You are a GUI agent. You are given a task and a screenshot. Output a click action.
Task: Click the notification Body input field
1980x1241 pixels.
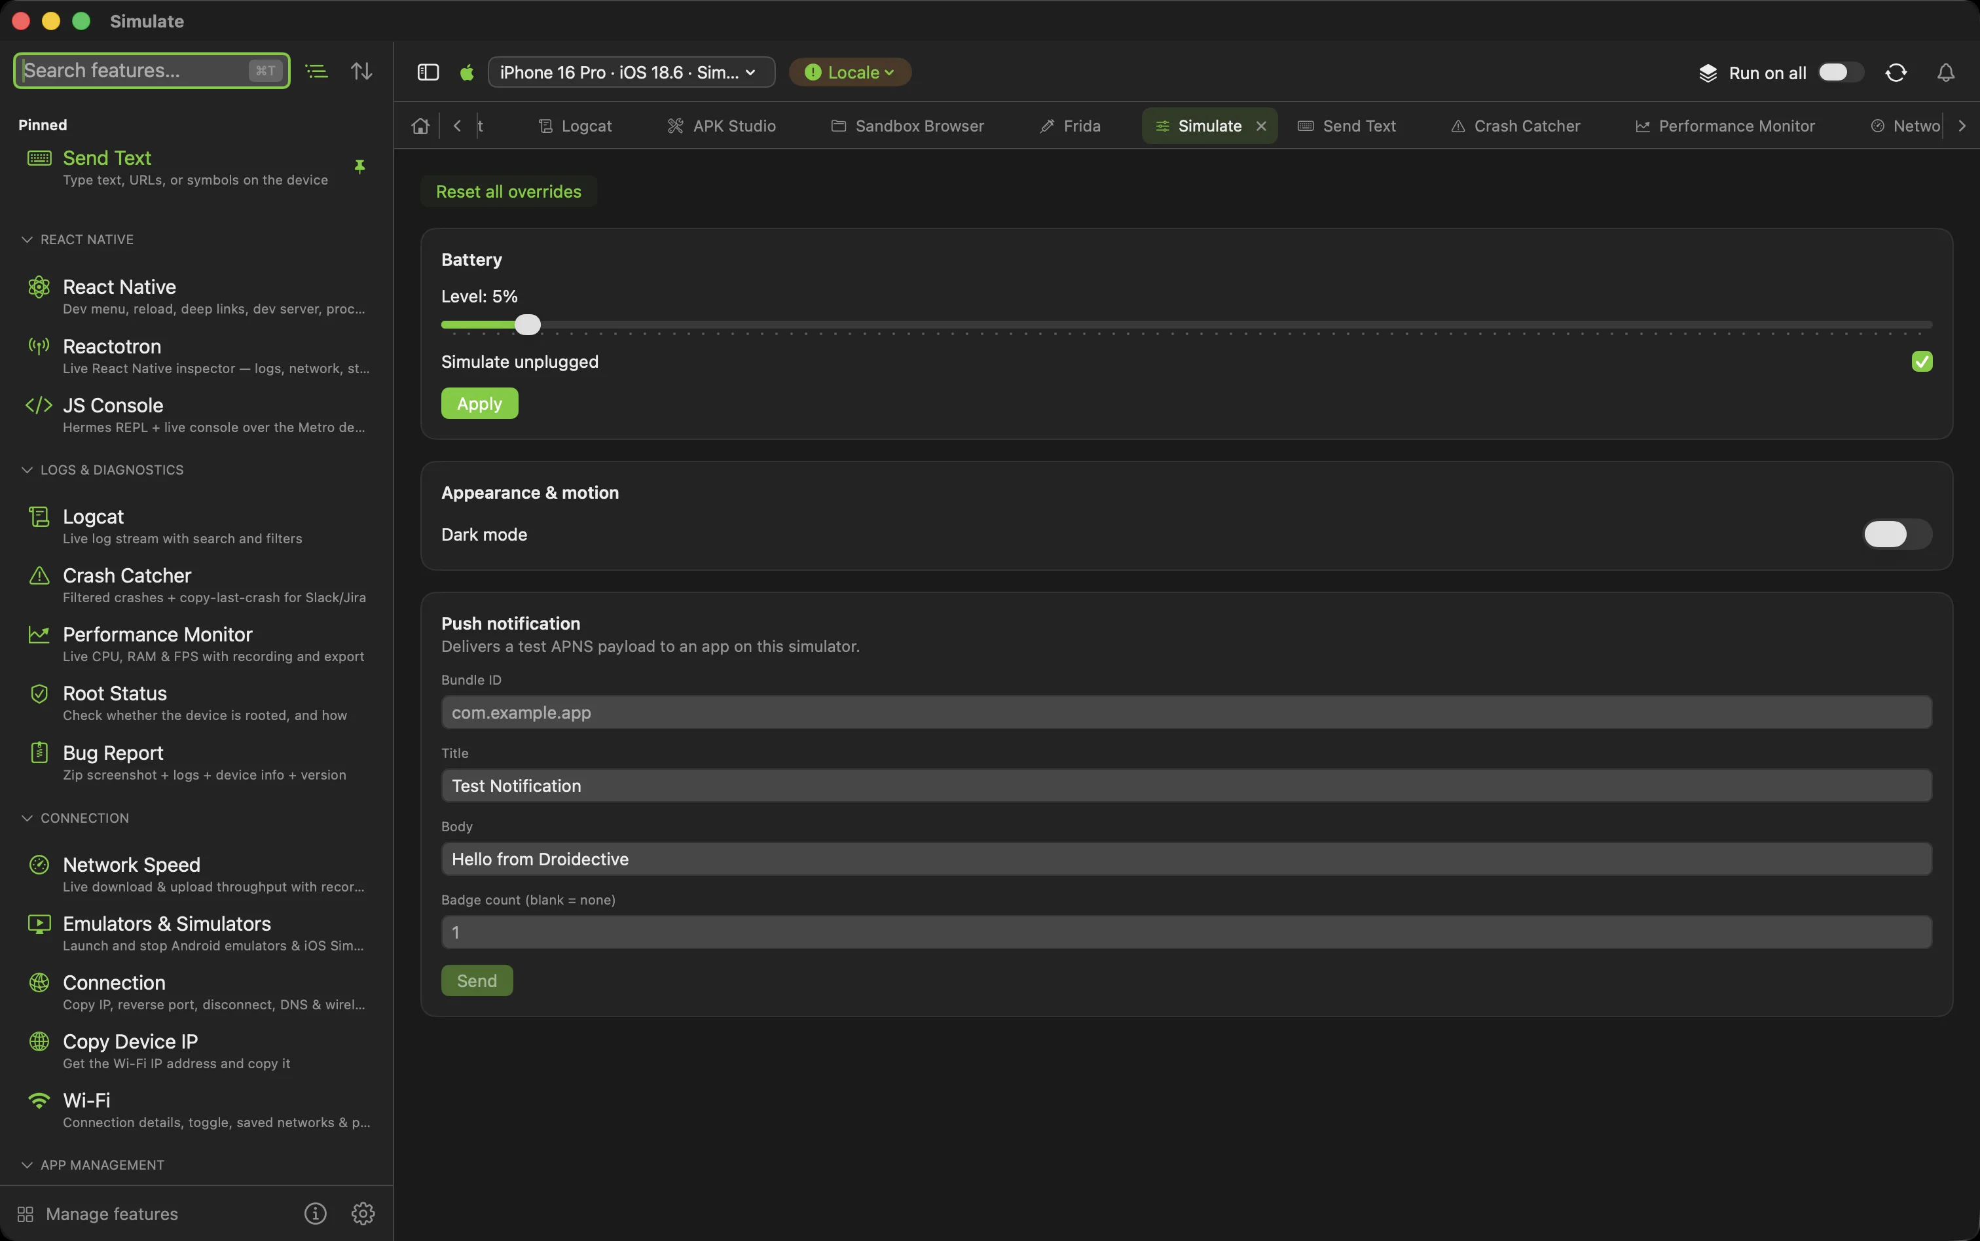pos(1186,859)
